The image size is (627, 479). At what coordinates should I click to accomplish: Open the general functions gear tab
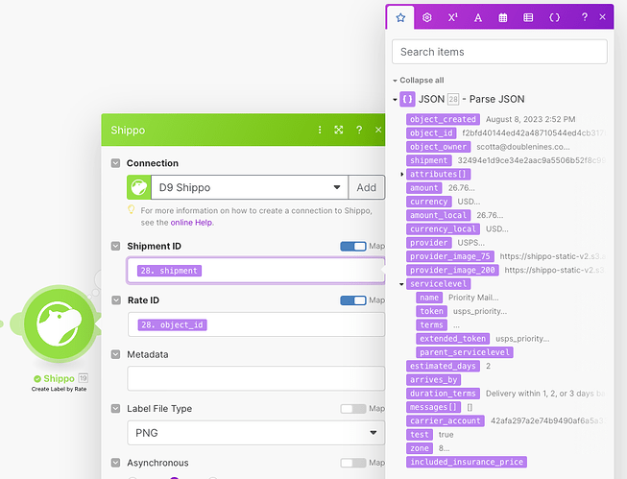pos(426,17)
